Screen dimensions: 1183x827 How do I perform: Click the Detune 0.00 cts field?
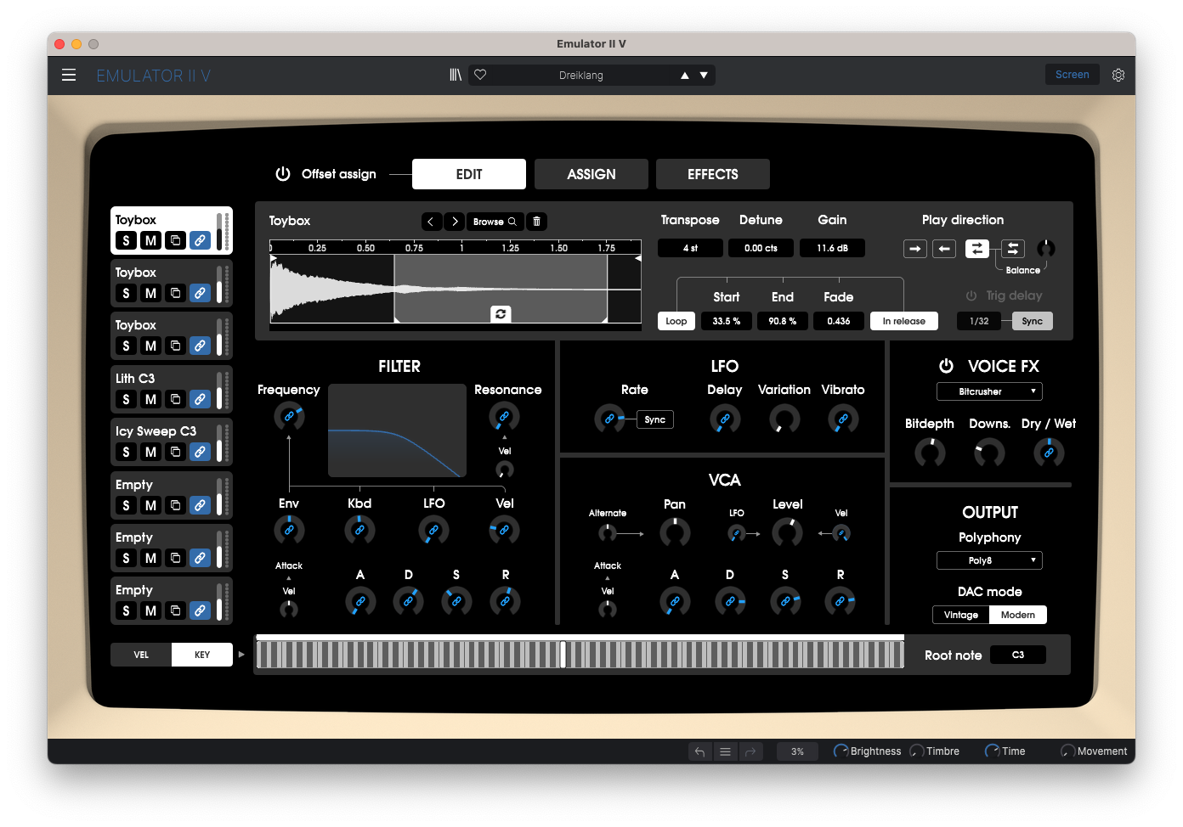tap(761, 248)
